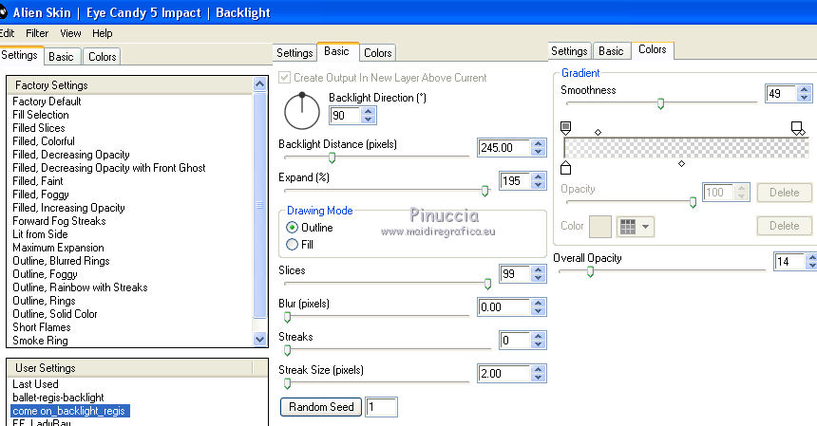Select Filled, Foggy preset

[41, 194]
